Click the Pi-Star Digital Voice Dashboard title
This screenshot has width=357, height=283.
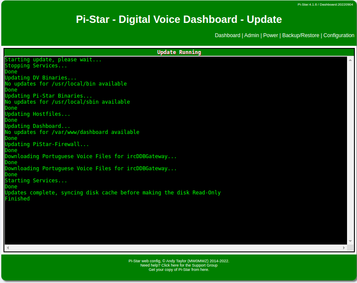pos(178,19)
